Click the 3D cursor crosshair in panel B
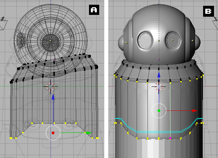Viewport: 218px width, 158px height. 159,86
